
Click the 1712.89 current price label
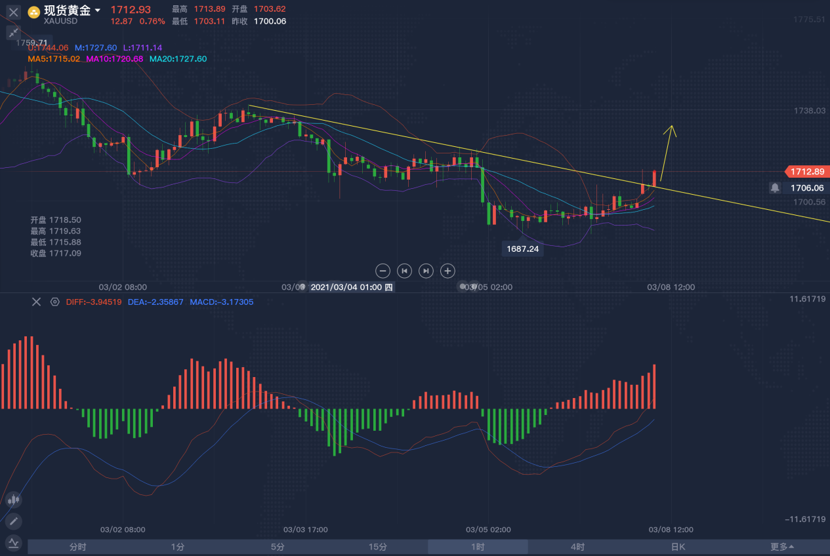(806, 172)
